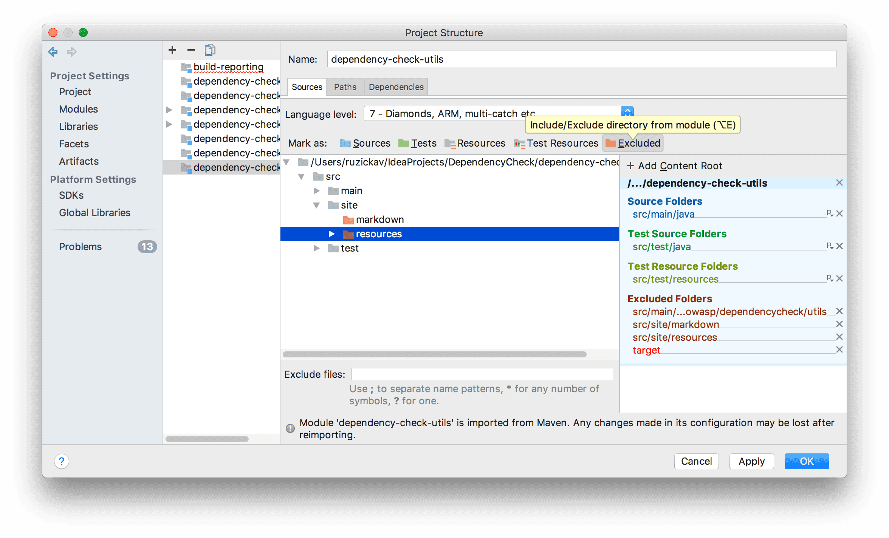The height and width of the screenshot is (538, 889).
Task: Remove src/site/markdown from excluded folders
Action: coord(839,324)
